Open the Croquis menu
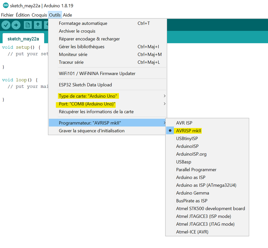Screen dimensions: 268x248 39,15
